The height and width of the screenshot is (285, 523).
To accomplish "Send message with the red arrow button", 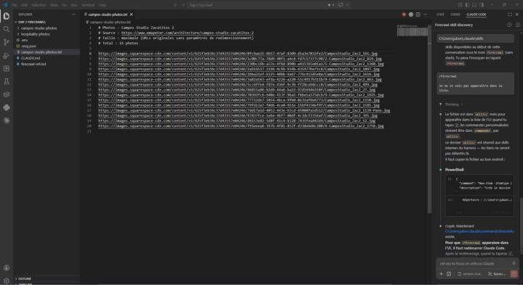I will tap(514, 274).
